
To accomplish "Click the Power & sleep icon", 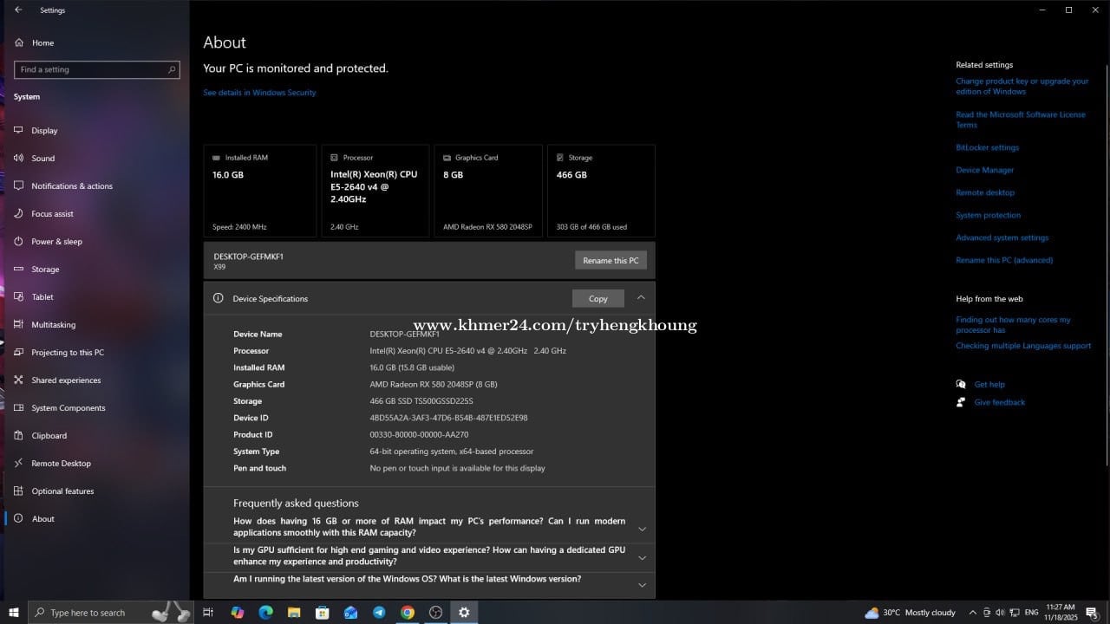I will point(19,242).
